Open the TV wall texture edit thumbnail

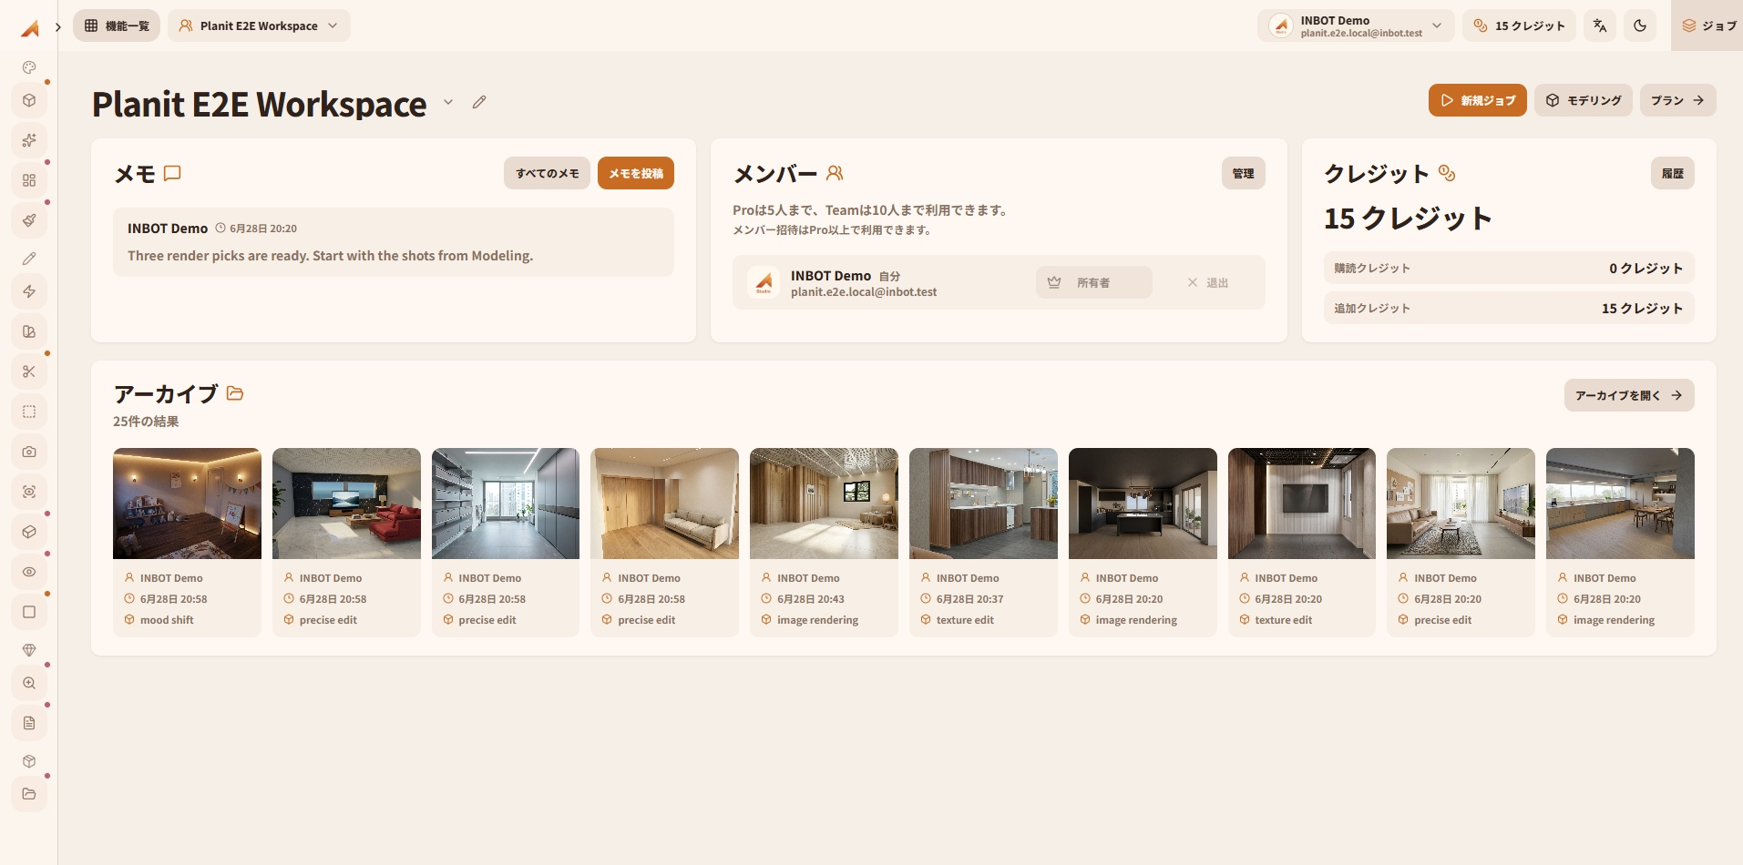(1302, 504)
